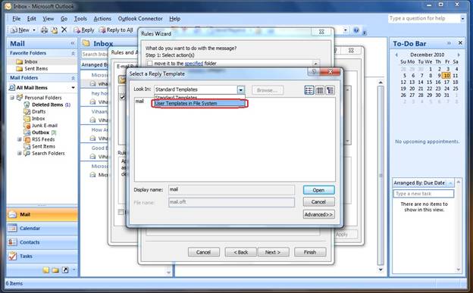Screen dimensions: 473x293
Task: Click the Open button
Action: 318,190
